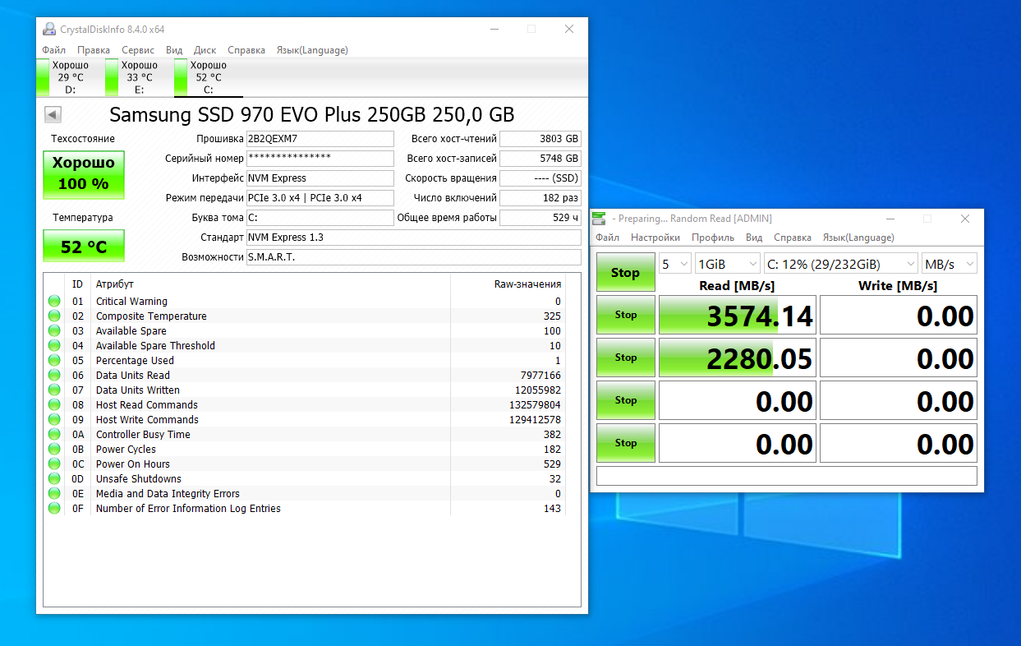The width and height of the screenshot is (1021, 646).
Task: Click the CrystalDiskMark title bar app icon
Action: tap(600, 219)
